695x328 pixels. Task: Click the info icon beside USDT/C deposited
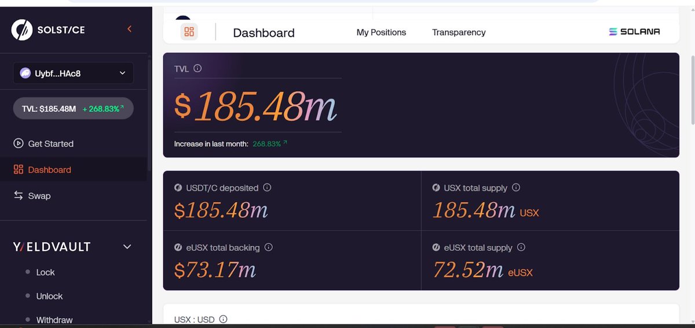tap(267, 187)
